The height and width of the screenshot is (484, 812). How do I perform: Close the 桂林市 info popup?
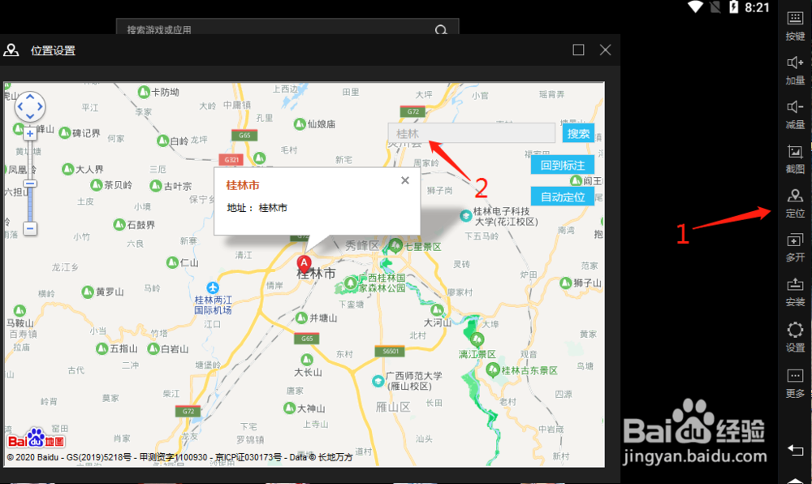(x=404, y=179)
